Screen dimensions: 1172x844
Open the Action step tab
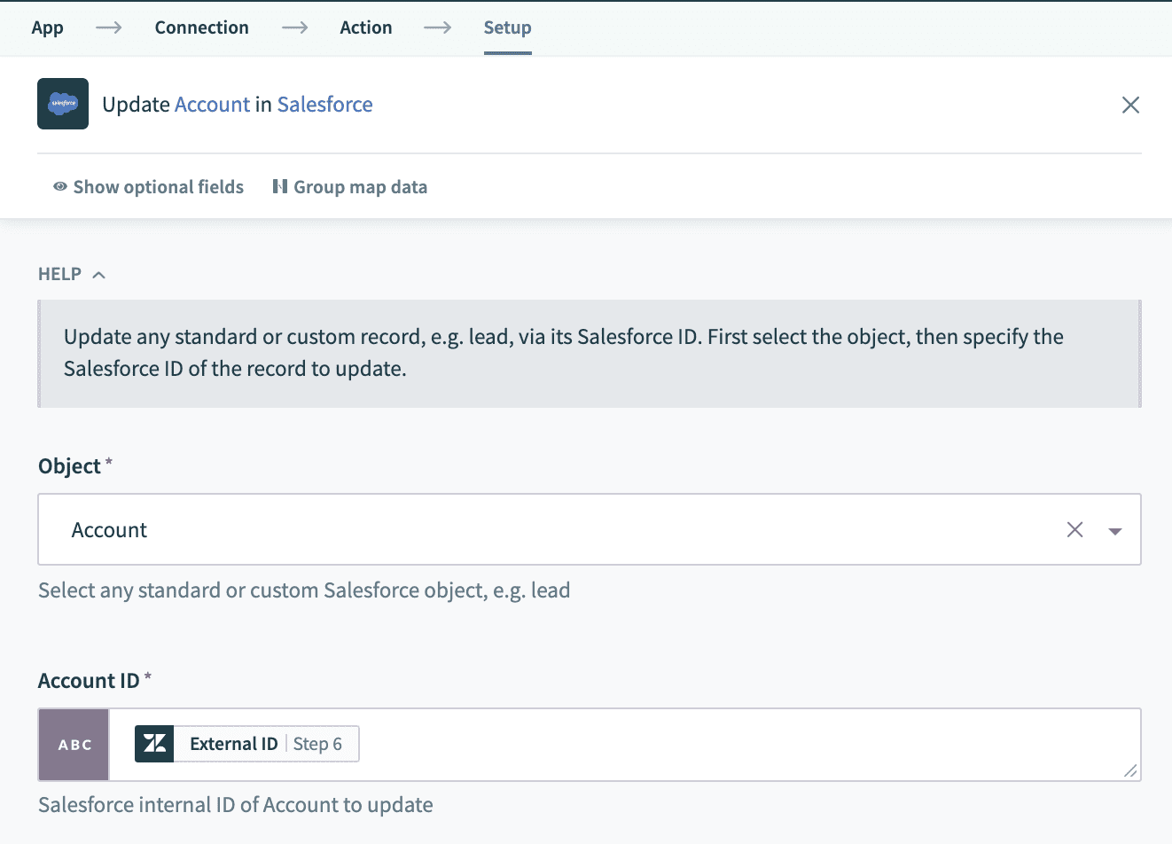366,27
